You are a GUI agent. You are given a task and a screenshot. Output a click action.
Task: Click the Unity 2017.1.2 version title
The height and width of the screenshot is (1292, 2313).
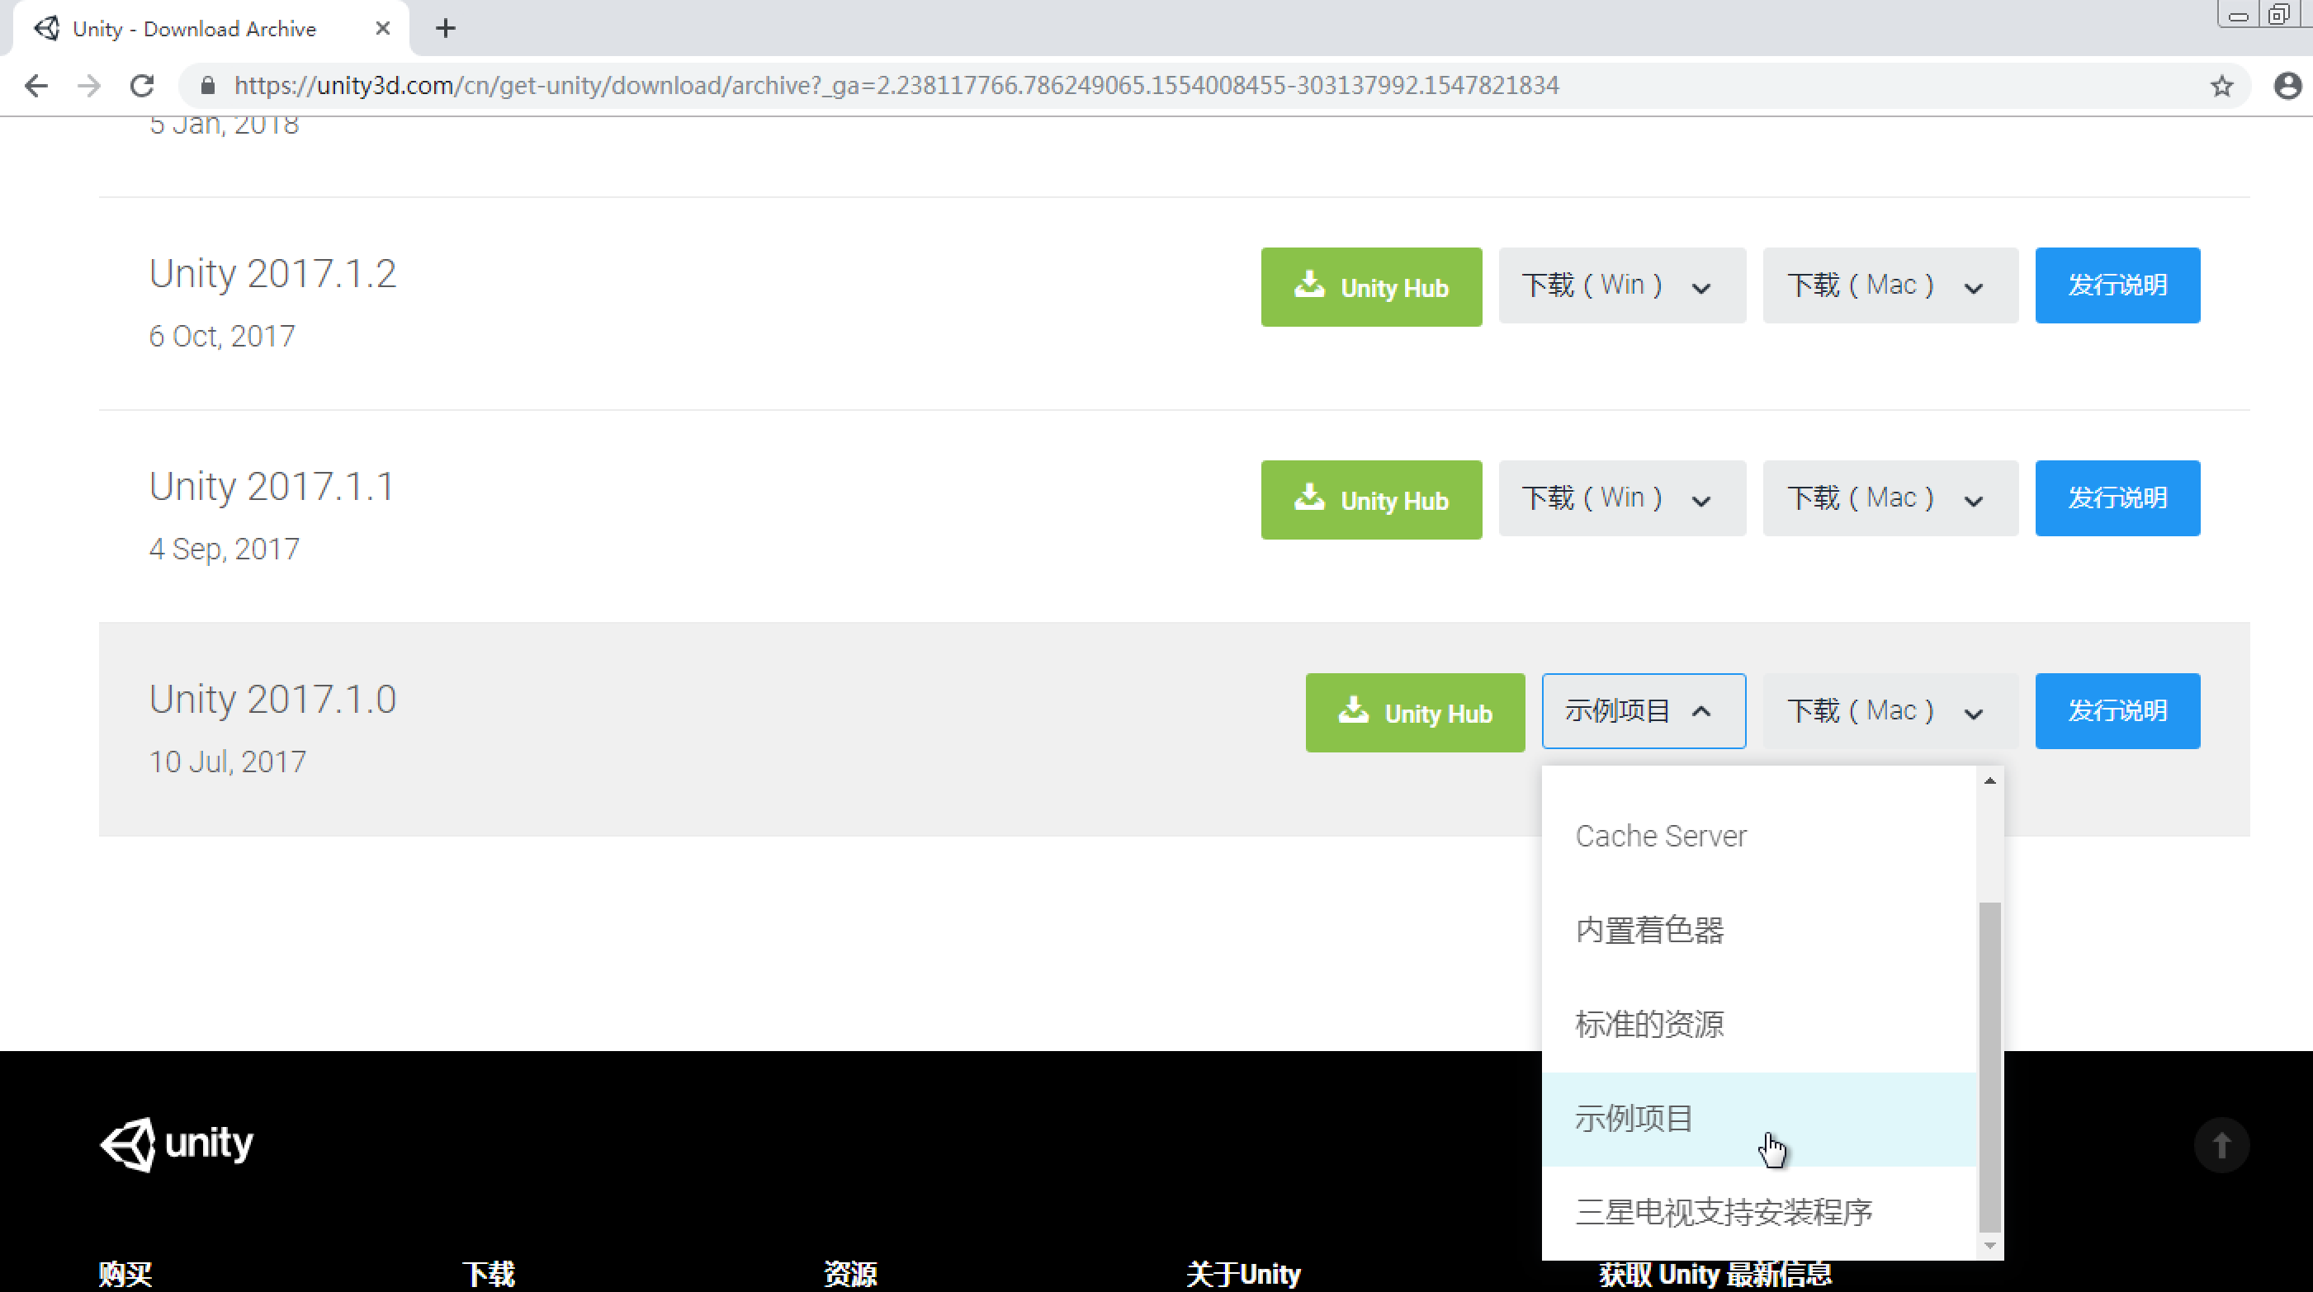point(273,274)
